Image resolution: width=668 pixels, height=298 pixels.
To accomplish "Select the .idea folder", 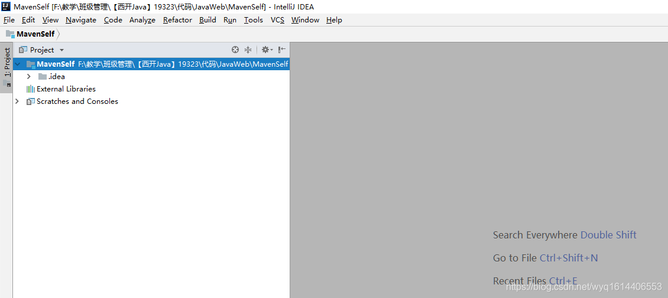I will point(56,77).
